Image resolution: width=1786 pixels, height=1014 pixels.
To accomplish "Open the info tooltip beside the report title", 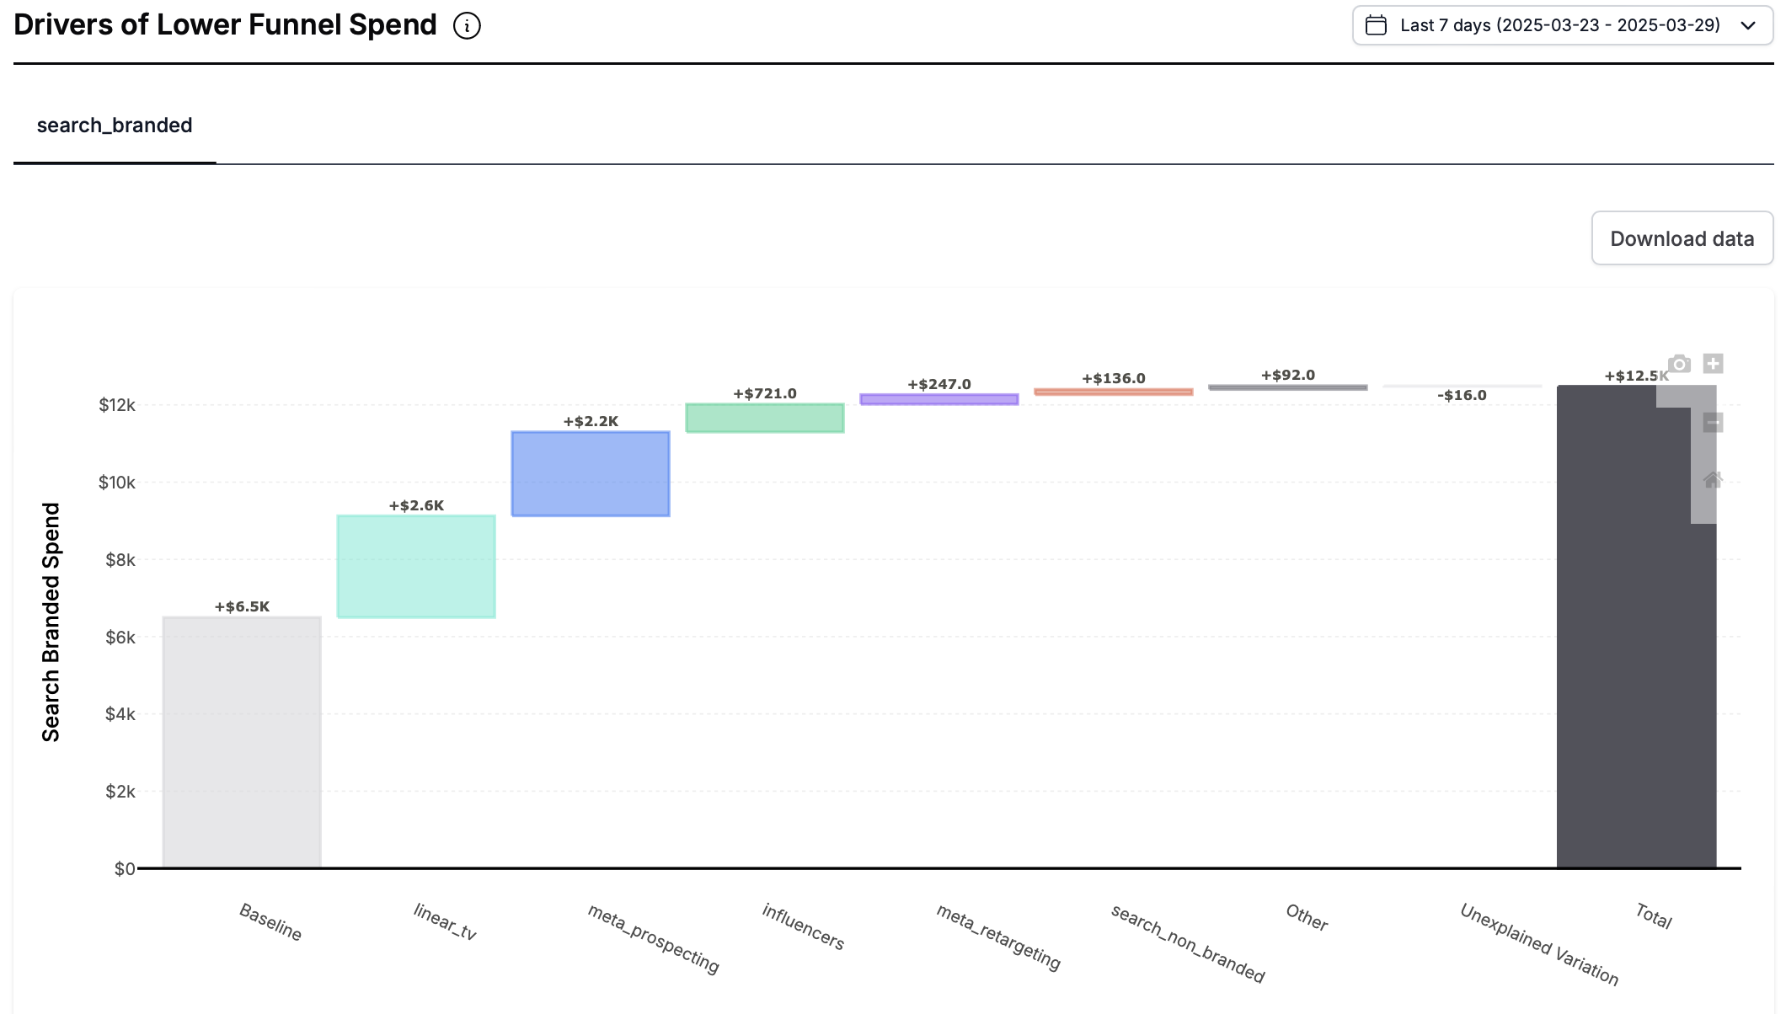I will point(465,25).
